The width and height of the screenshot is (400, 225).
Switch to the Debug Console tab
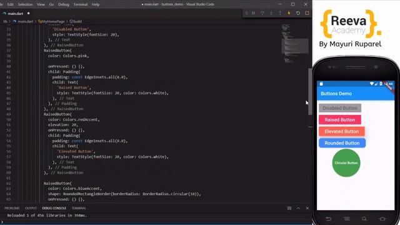(x=54, y=208)
